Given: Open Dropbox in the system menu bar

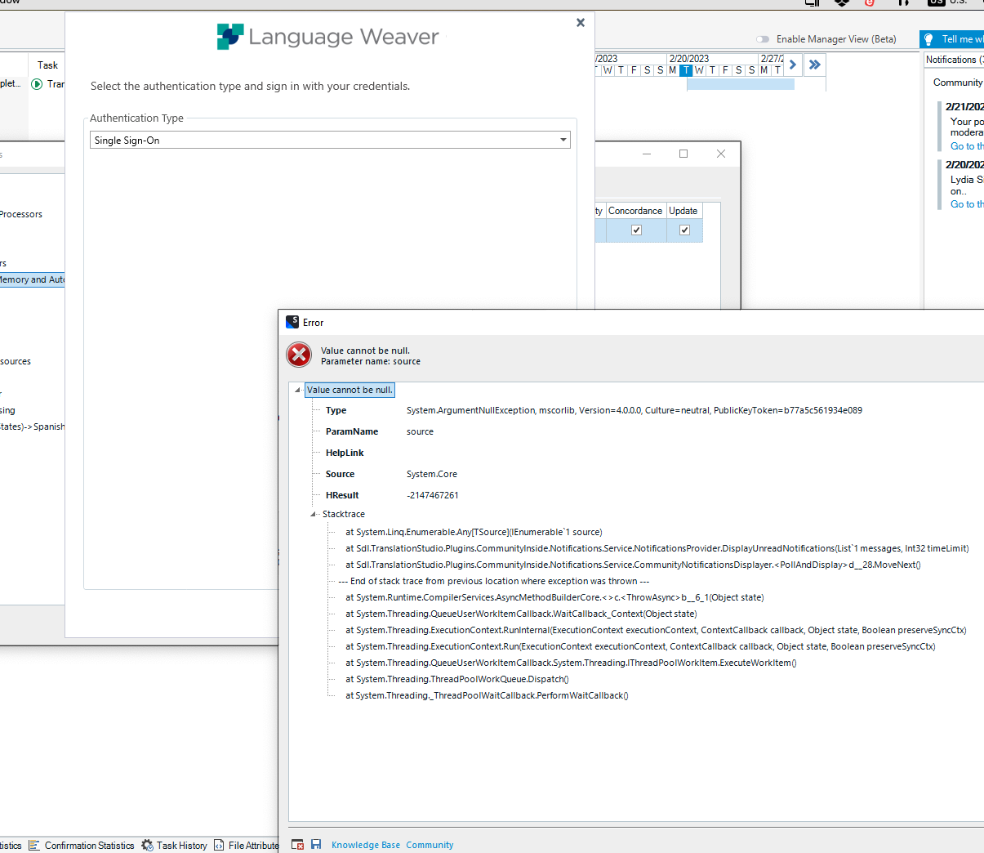Looking at the screenshot, I should (841, 2).
